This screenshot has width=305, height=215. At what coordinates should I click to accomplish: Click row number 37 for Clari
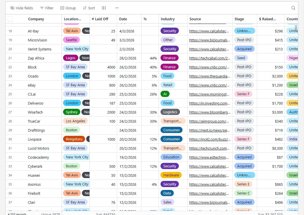click(x=10, y=202)
